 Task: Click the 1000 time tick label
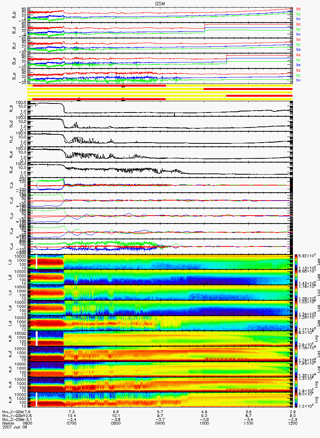(x=204, y=423)
